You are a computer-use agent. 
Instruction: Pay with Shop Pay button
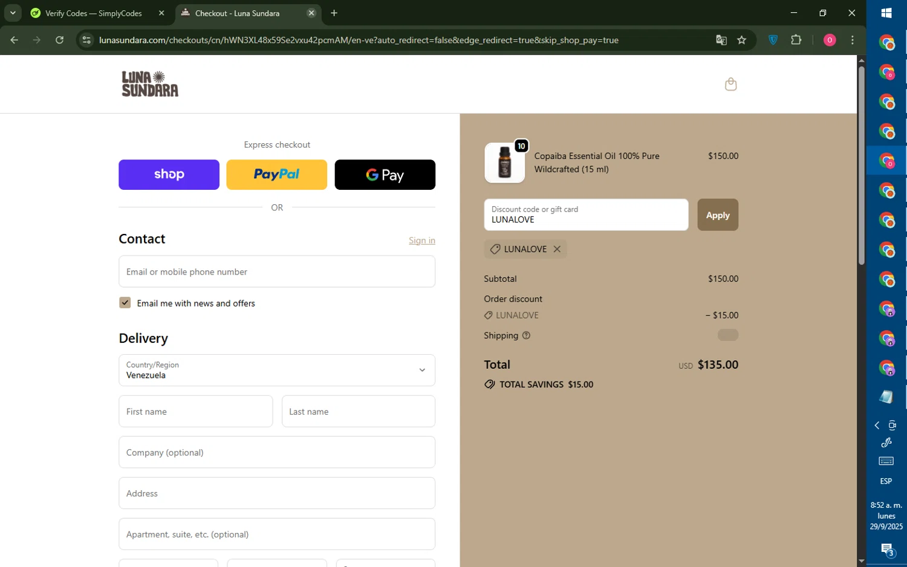(169, 175)
